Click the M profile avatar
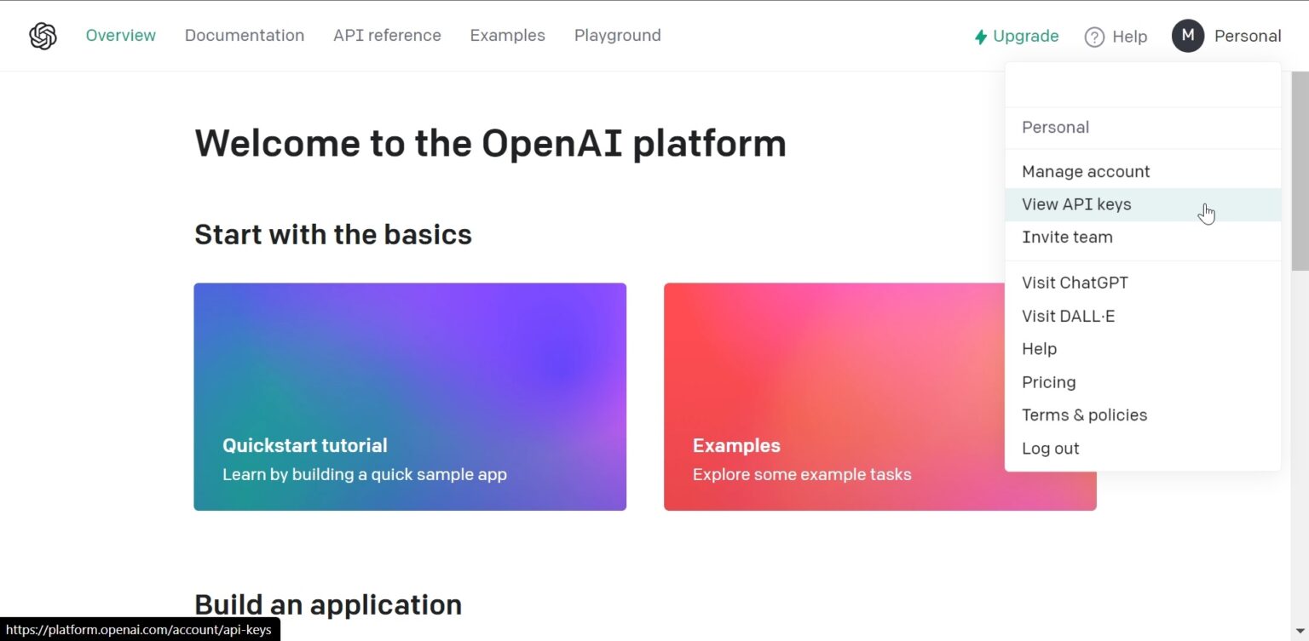This screenshot has width=1309, height=641. point(1187,36)
